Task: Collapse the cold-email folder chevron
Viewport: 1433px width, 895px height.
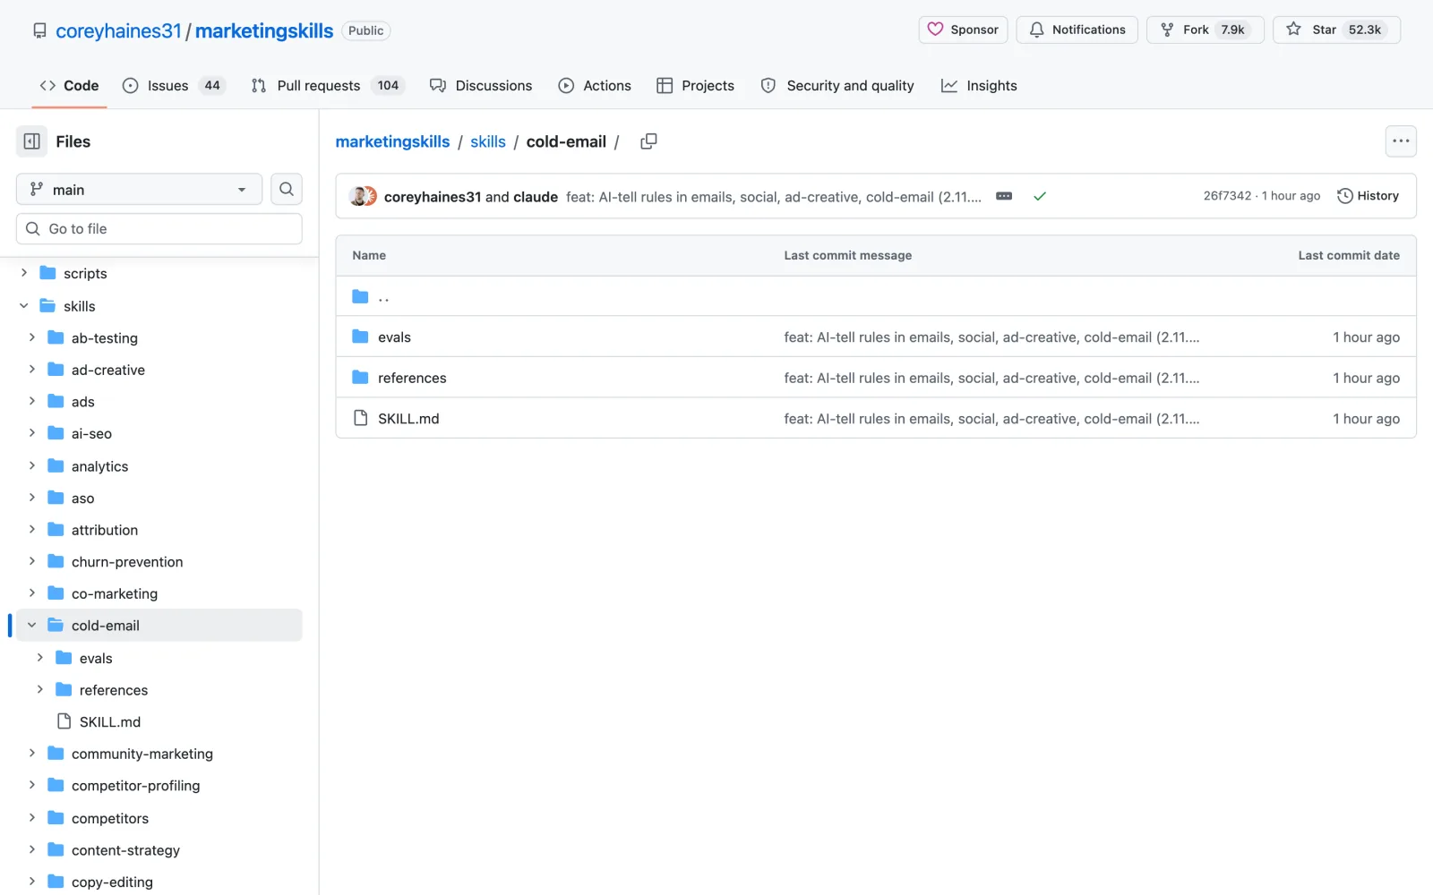Action: point(32,625)
